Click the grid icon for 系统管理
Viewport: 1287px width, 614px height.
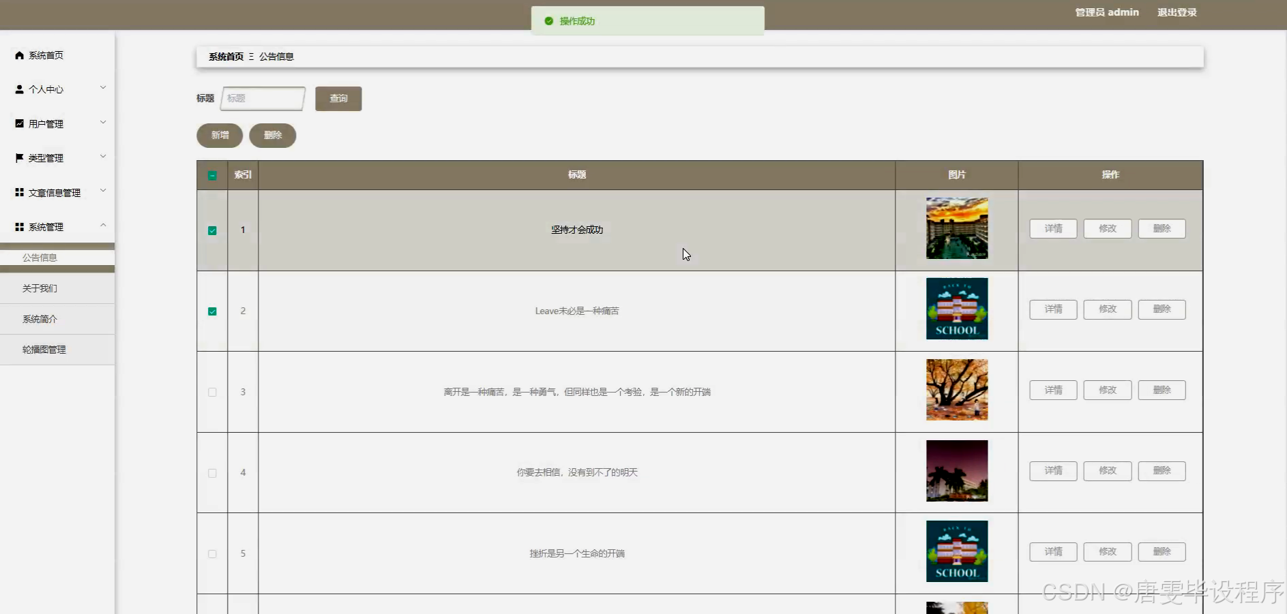click(x=19, y=227)
